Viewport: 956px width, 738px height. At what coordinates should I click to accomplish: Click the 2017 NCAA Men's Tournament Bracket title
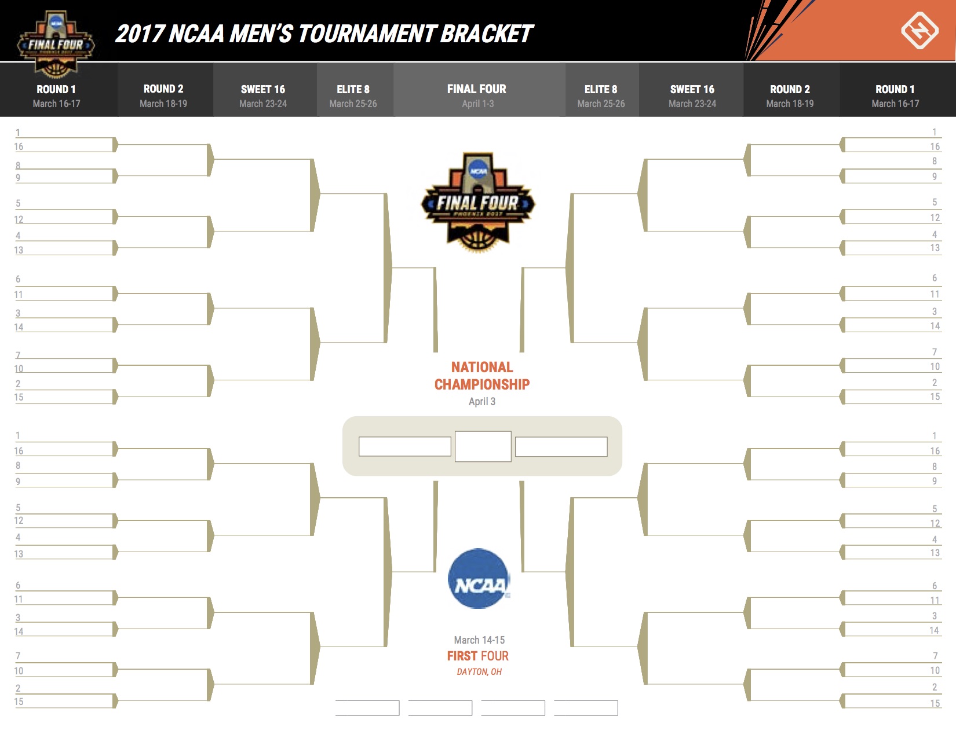point(323,34)
